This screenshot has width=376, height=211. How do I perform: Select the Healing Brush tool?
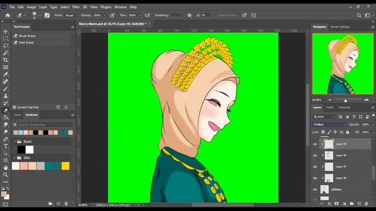[x=5, y=81]
